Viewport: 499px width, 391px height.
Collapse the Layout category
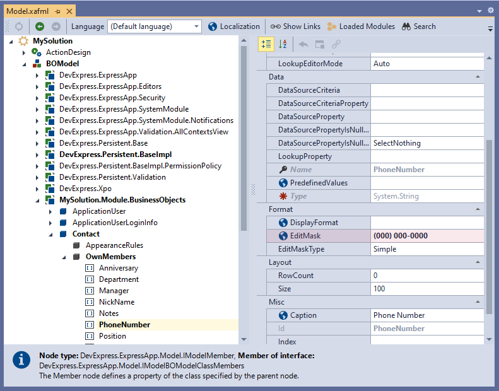(x=478, y=262)
